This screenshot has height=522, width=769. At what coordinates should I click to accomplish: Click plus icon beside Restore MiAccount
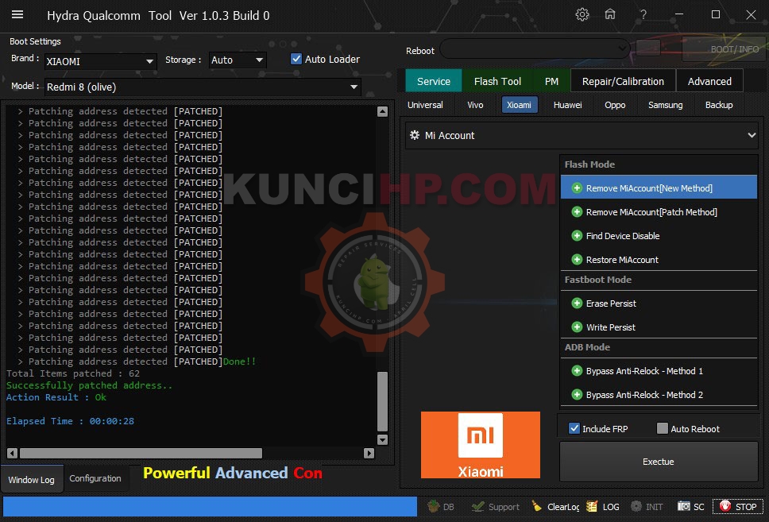click(578, 260)
